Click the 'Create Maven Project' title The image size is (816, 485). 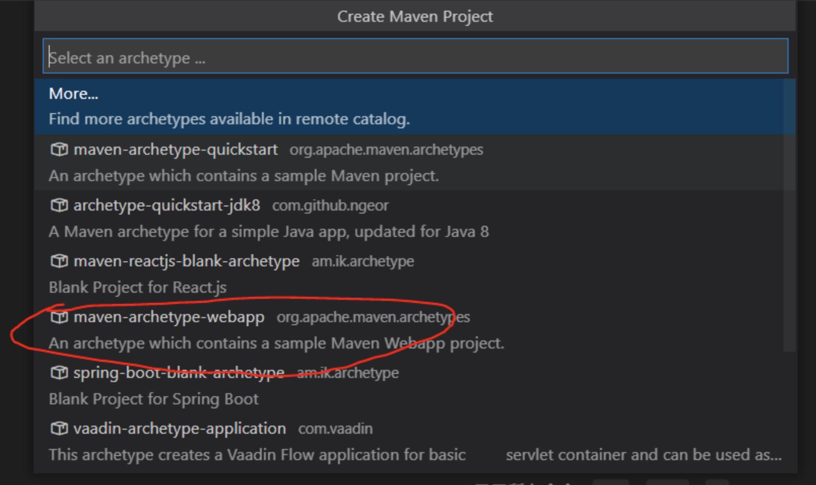pos(415,16)
